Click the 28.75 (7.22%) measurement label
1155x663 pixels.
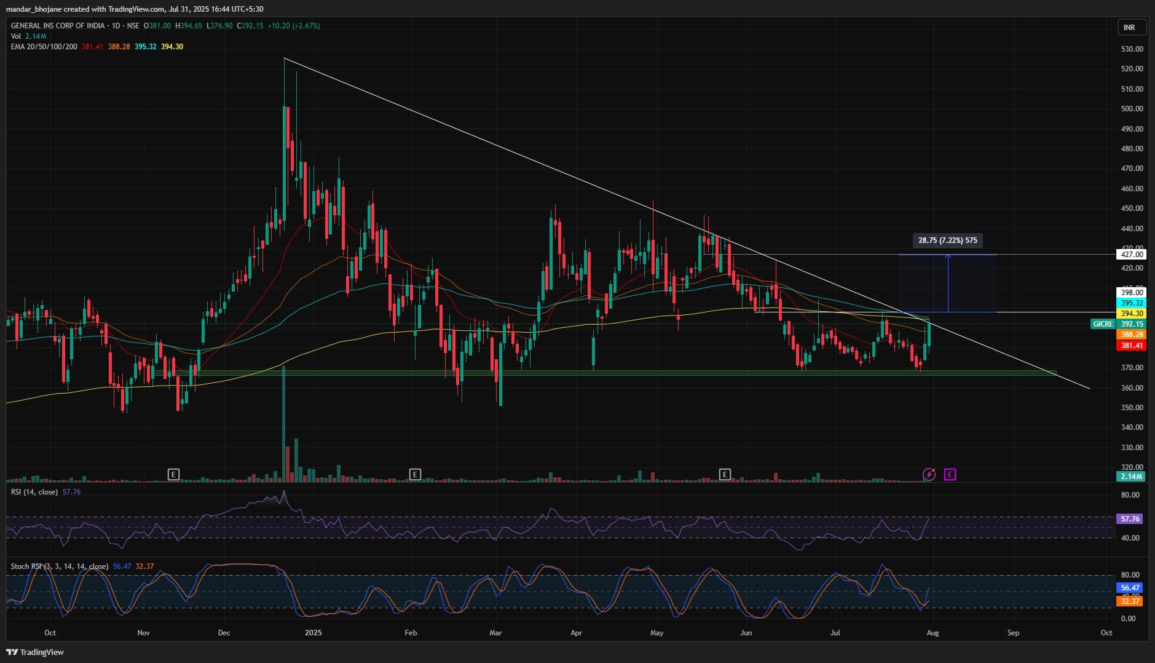click(947, 240)
